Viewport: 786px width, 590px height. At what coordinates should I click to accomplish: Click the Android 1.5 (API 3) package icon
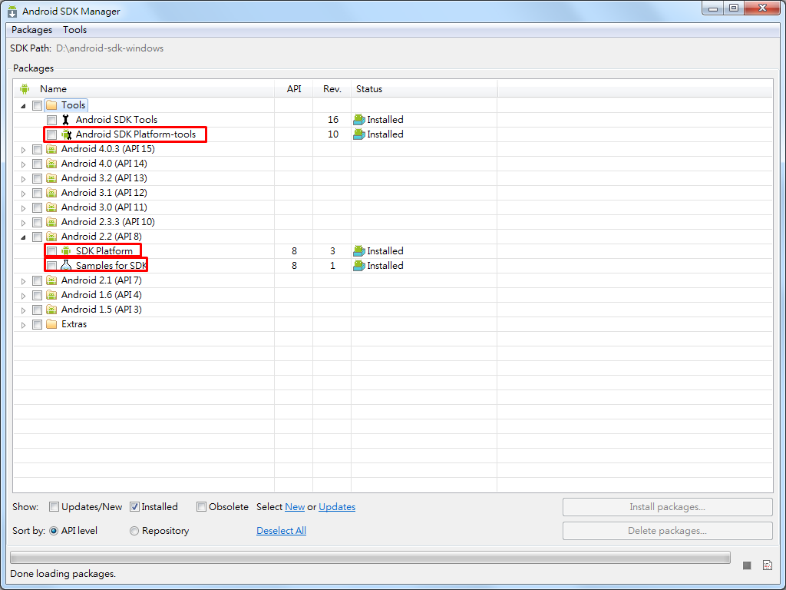click(51, 310)
